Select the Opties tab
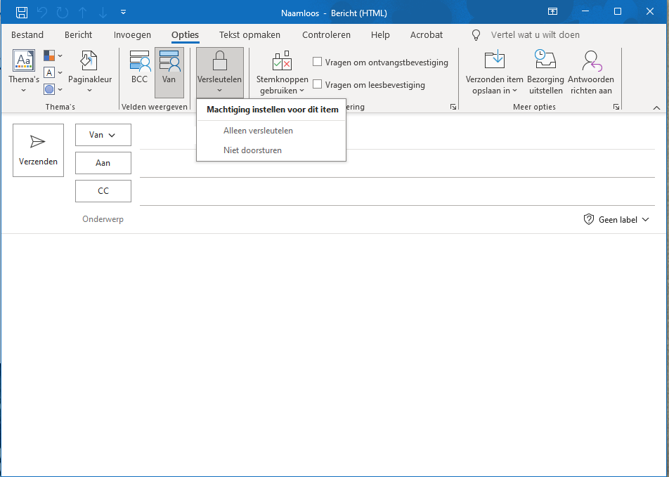Image resolution: width=669 pixels, height=477 pixels. (186, 35)
